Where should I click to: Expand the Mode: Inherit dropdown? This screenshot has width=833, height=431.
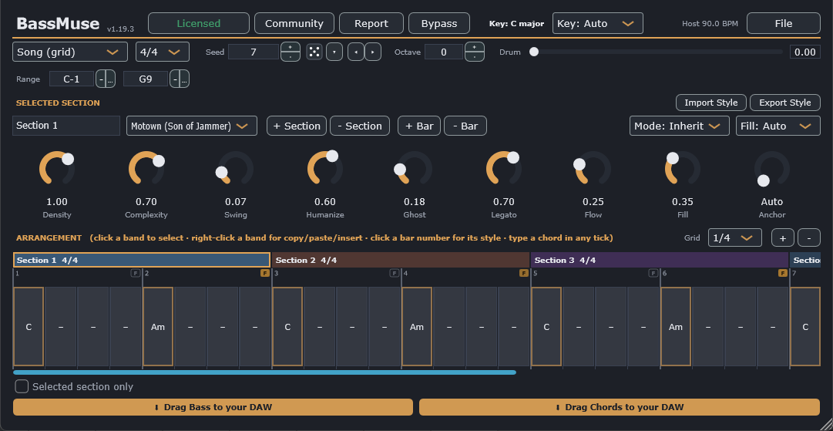click(680, 126)
